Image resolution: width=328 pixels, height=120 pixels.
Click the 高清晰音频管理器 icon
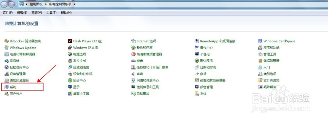pyautogui.click(x=133, y=54)
